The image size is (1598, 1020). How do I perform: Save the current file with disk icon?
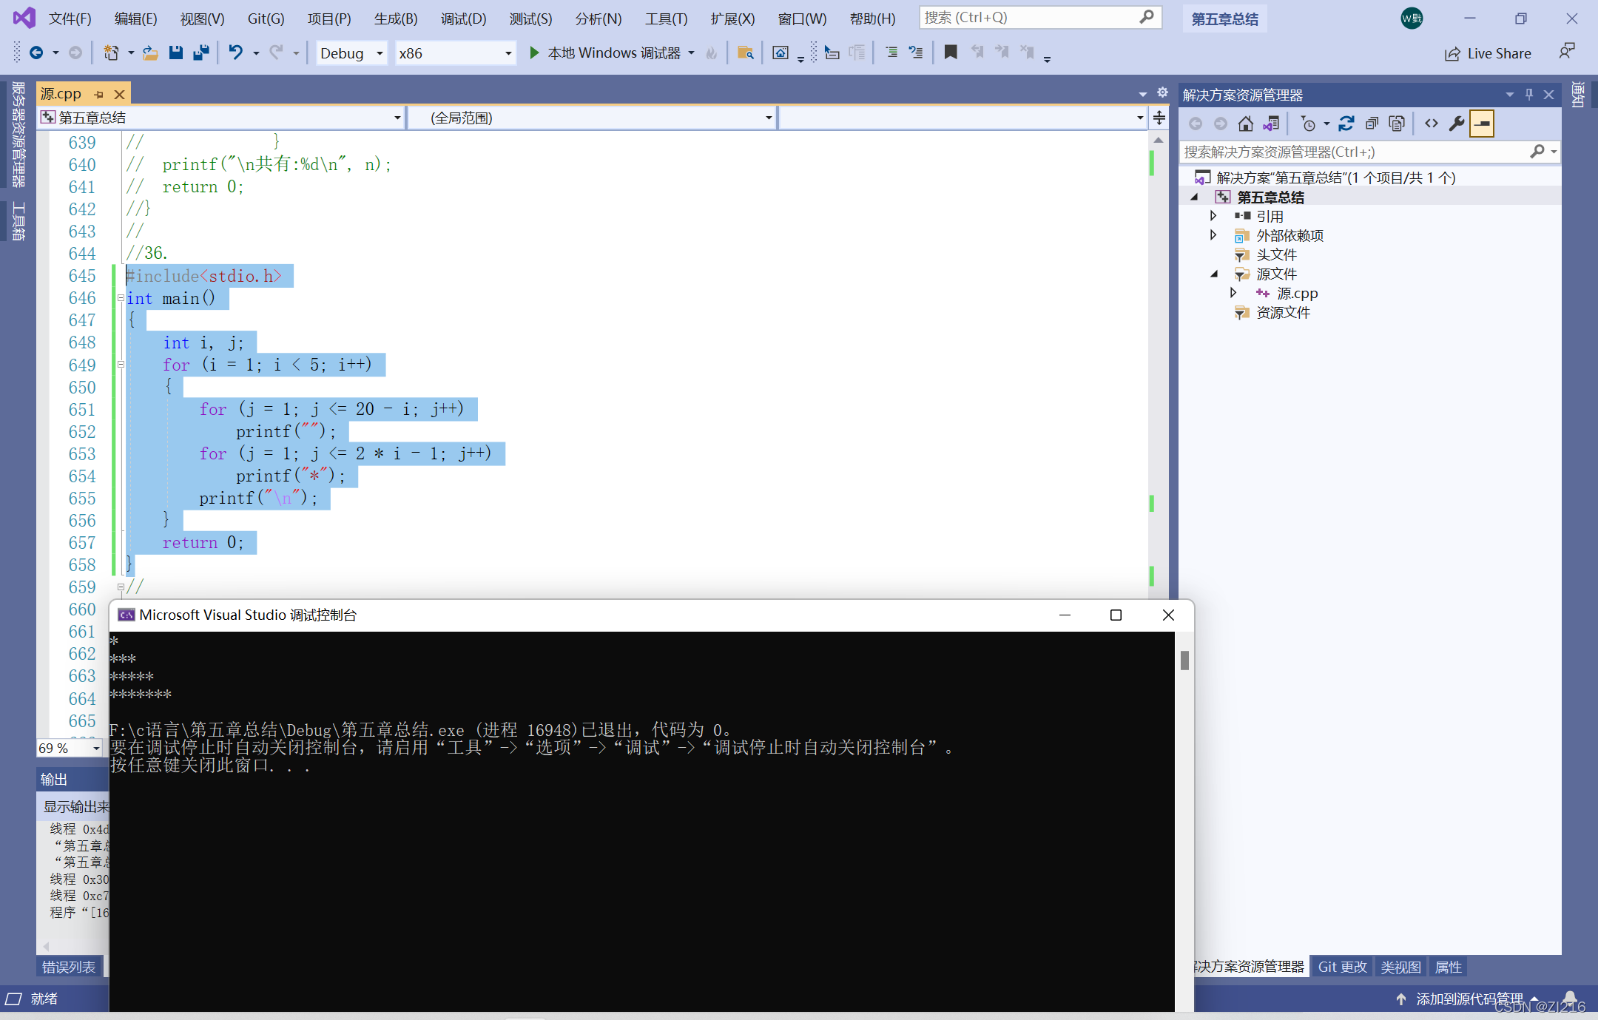click(x=175, y=53)
